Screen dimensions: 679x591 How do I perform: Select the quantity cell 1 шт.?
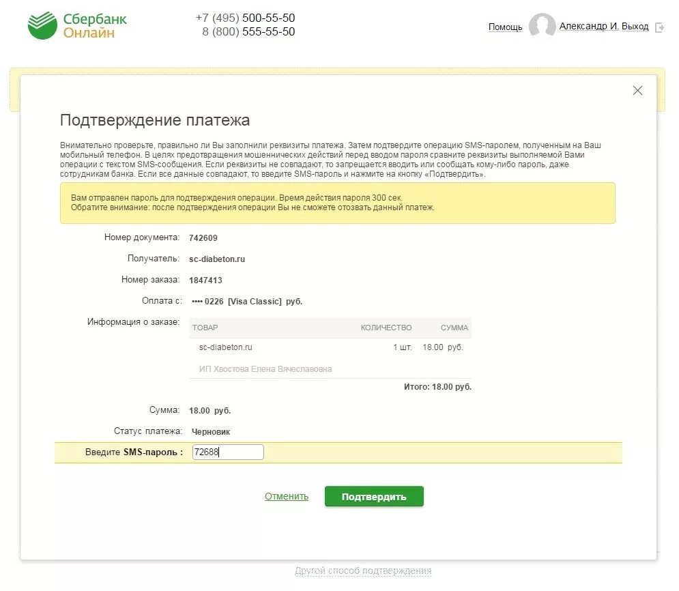coord(403,347)
